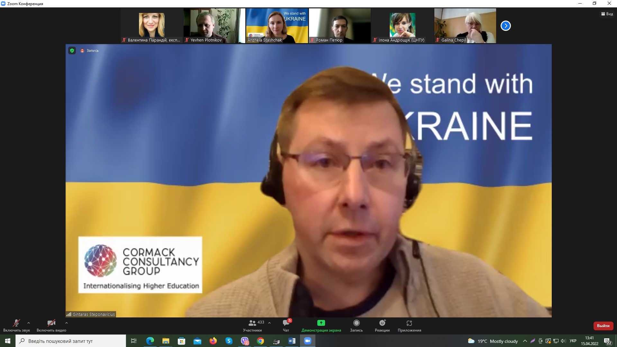
Task: Launch Microsoft Edge from the taskbar
Action: coord(150,341)
